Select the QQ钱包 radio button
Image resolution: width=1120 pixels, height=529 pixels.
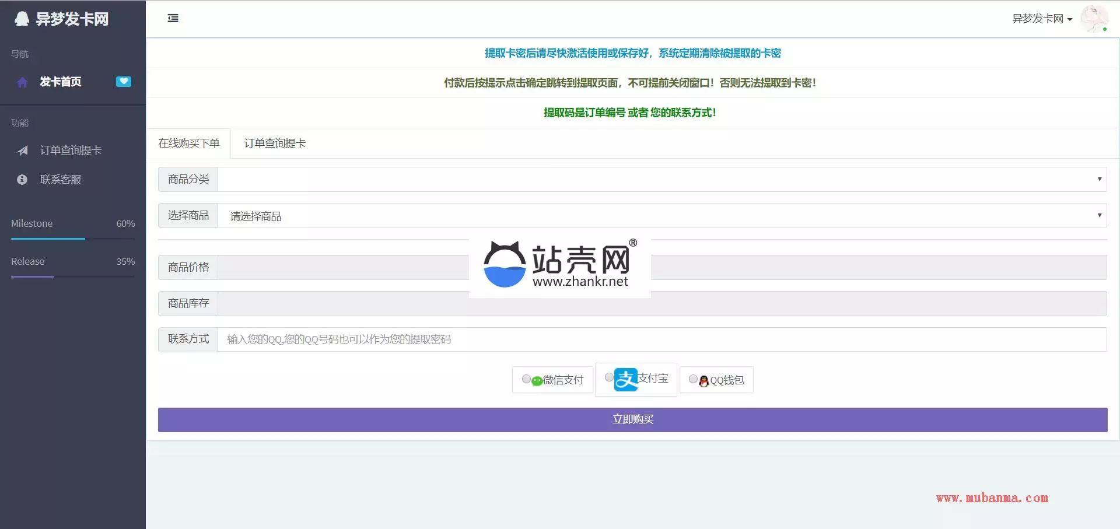(693, 379)
